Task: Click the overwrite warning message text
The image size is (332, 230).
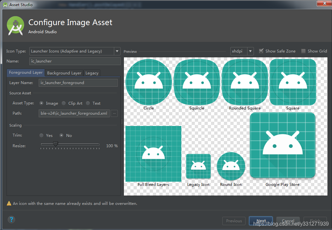Action: pyautogui.click(x=75, y=204)
